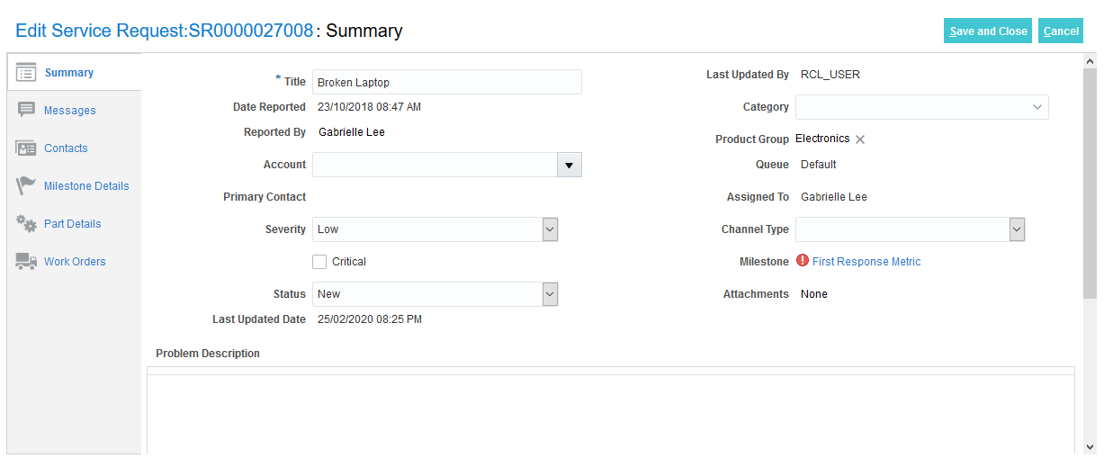Enable the Critical checkbox

coord(319,262)
